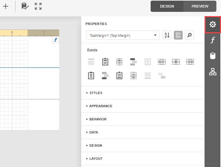Expand the Behavior section
This screenshot has height=167, width=221.
pos(98,119)
